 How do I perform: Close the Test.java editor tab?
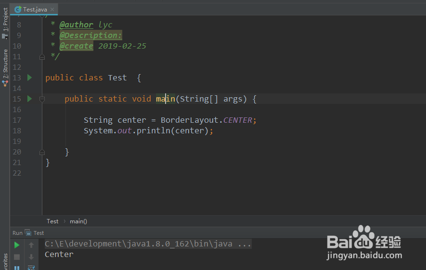(52, 10)
